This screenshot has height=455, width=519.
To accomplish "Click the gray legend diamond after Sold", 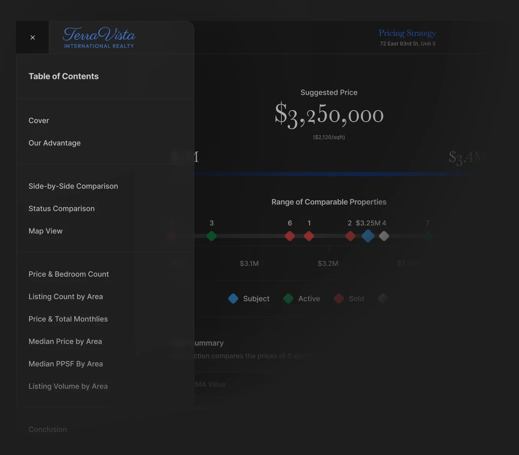I will coord(383,298).
